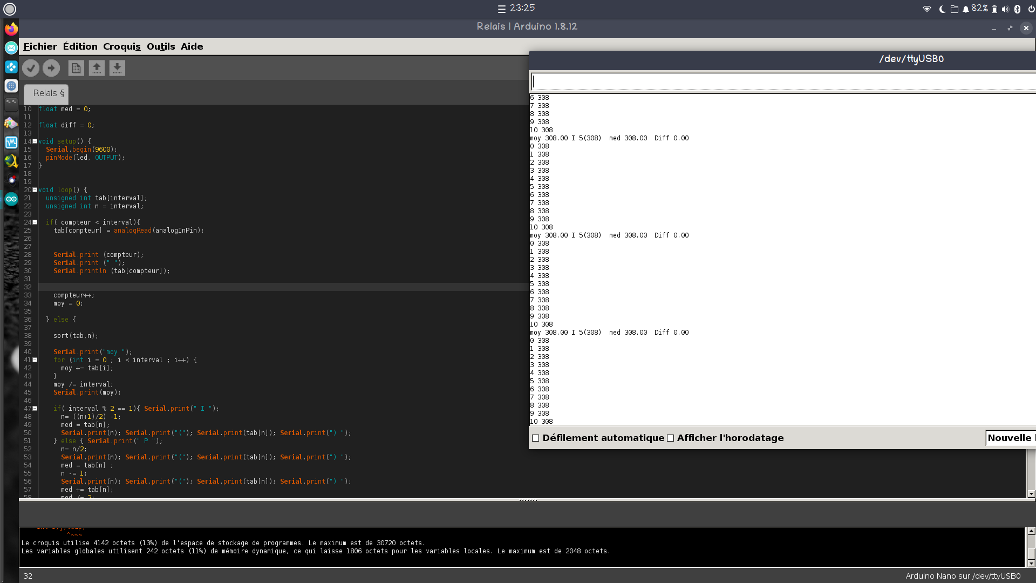Enable Afficher l'horodatage in the serial monitor
Screen dimensions: 1036x583
tap(670, 438)
